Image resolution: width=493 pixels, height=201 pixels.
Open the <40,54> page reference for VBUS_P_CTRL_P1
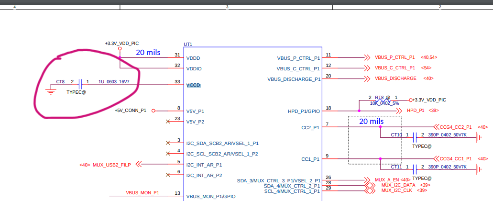429,57
